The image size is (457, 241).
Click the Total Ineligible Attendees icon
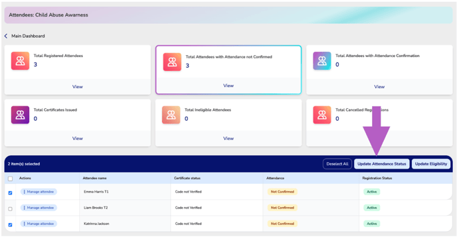coord(171,115)
